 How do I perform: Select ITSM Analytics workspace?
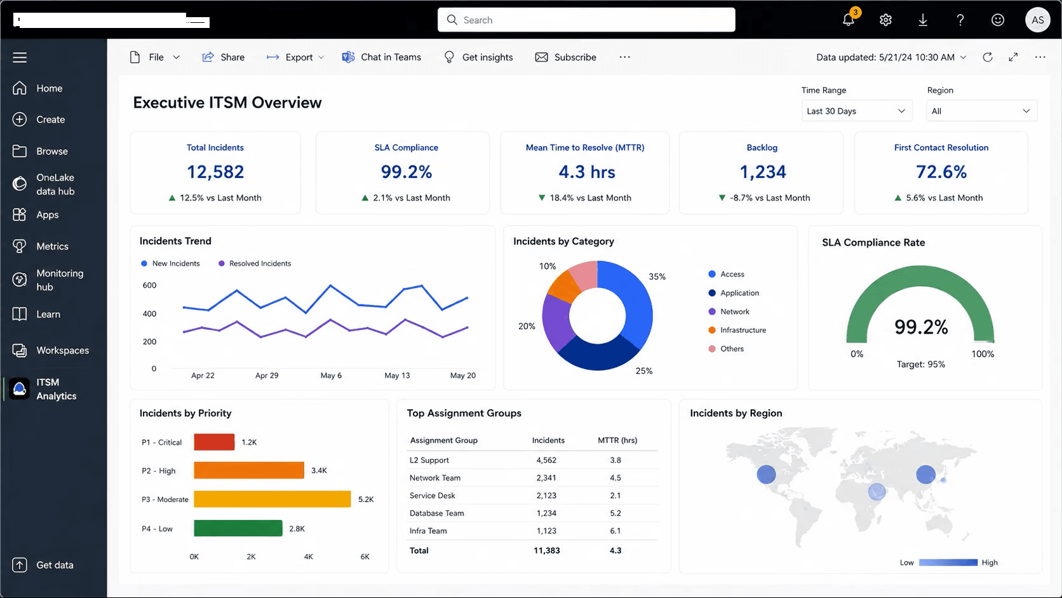44,389
